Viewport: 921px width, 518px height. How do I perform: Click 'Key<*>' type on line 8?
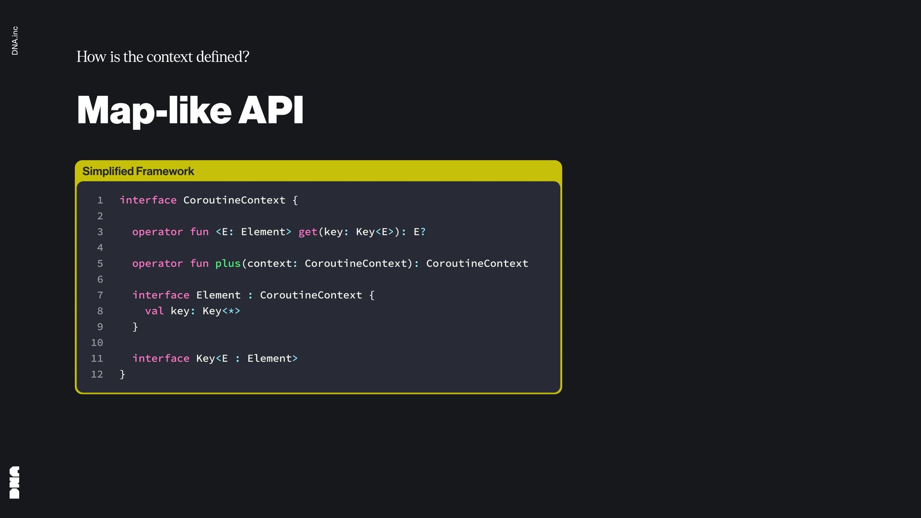221,311
